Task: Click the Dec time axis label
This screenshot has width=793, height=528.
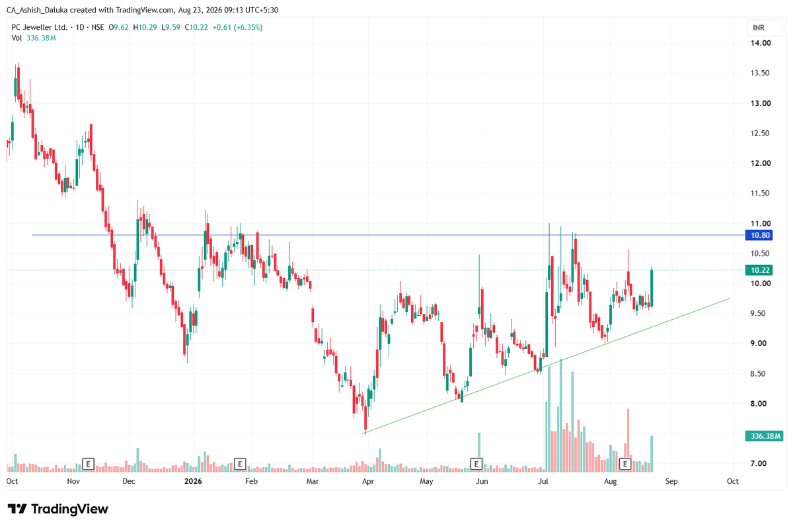Action: pos(129,482)
